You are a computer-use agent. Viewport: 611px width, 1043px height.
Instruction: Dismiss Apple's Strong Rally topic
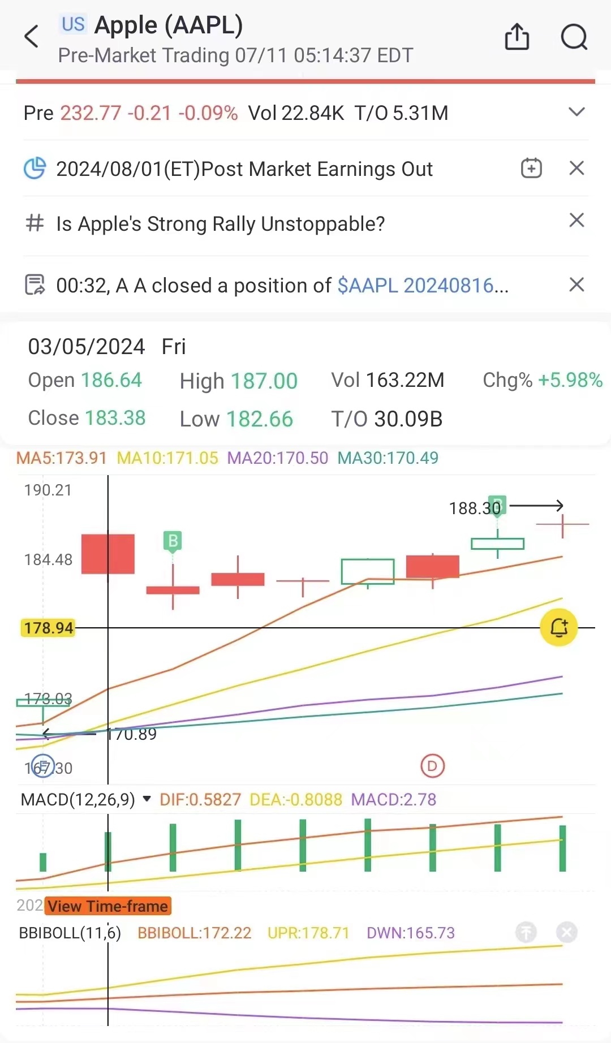tap(576, 220)
